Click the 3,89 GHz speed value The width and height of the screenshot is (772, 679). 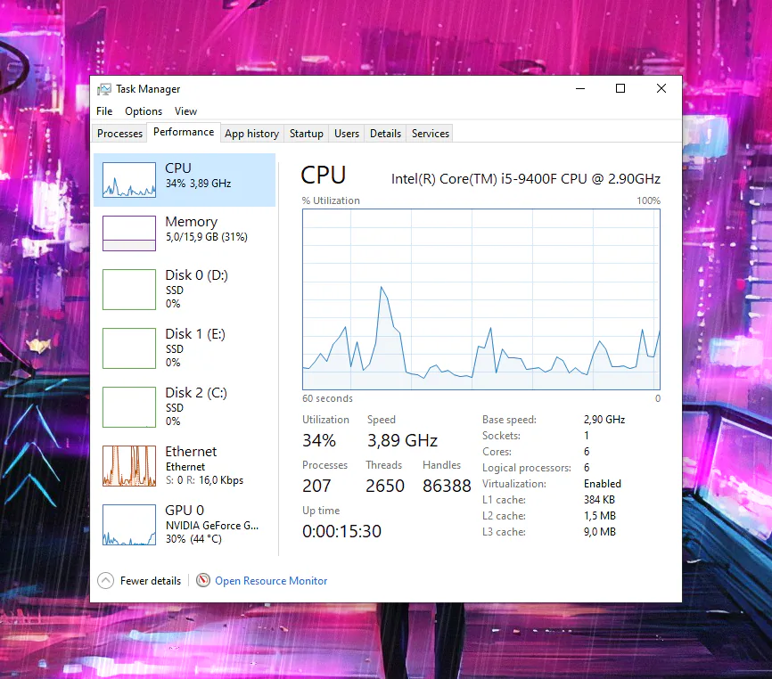402,440
